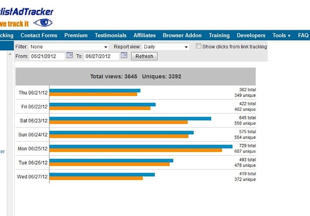Open the Testimonials page
Screen dimensions: 310x216
coord(110,36)
